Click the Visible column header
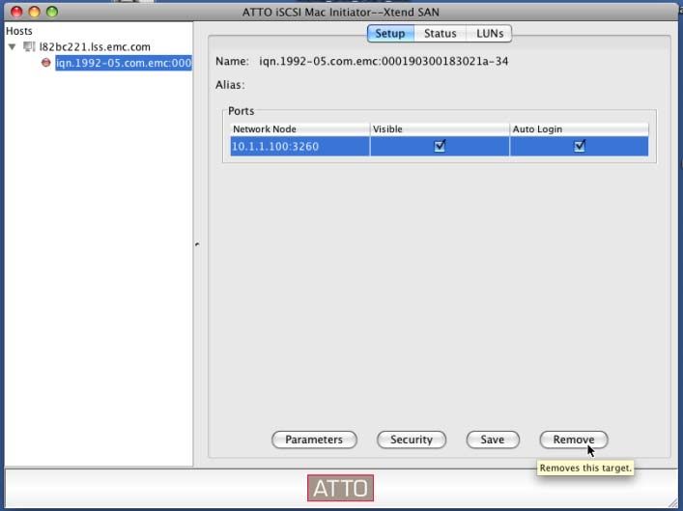The height and width of the screenshot is (511, 683). 440,128
